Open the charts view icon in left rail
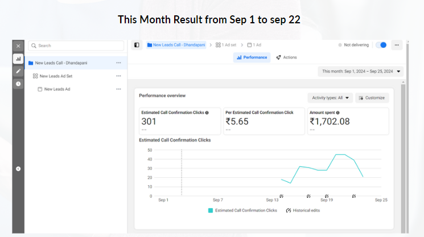Viewport: 424px width, 237px height. (x=18, y=59)
